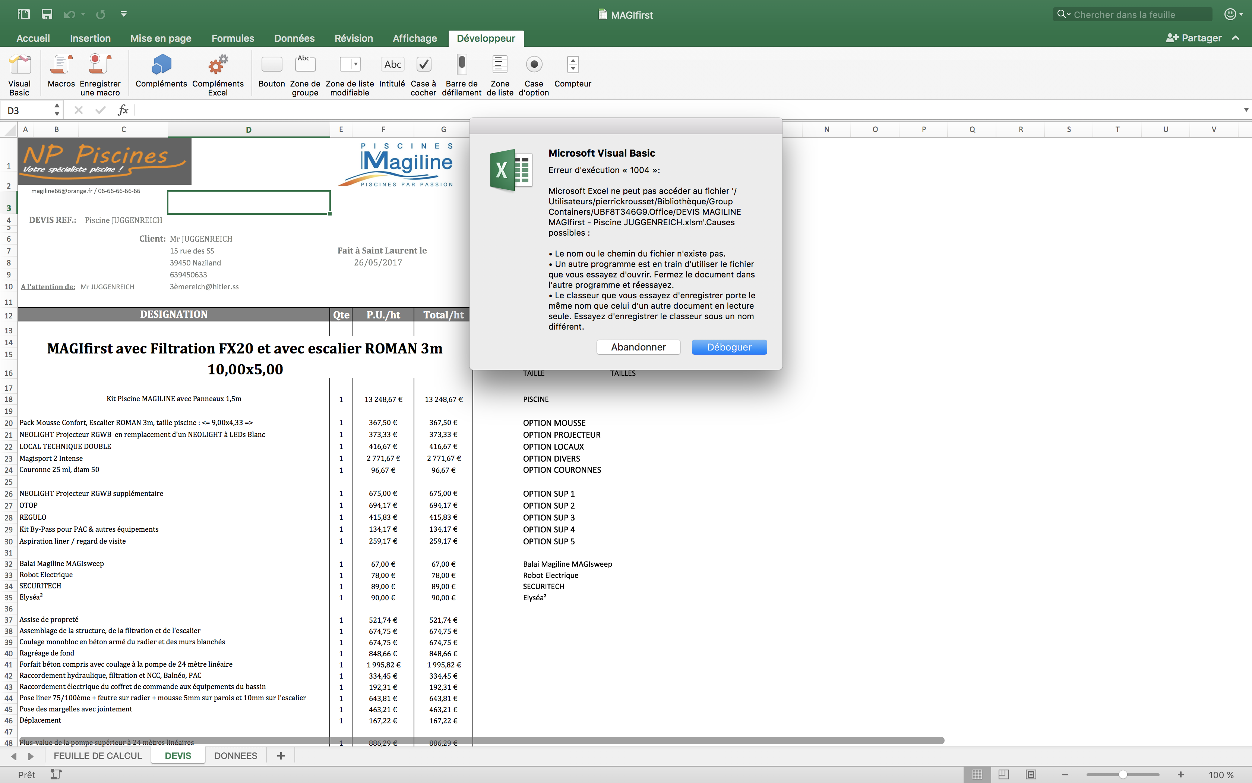Insert a Zone de liste modifiable control
This screenshot has width=1252, height=783.
click(350, 75)
